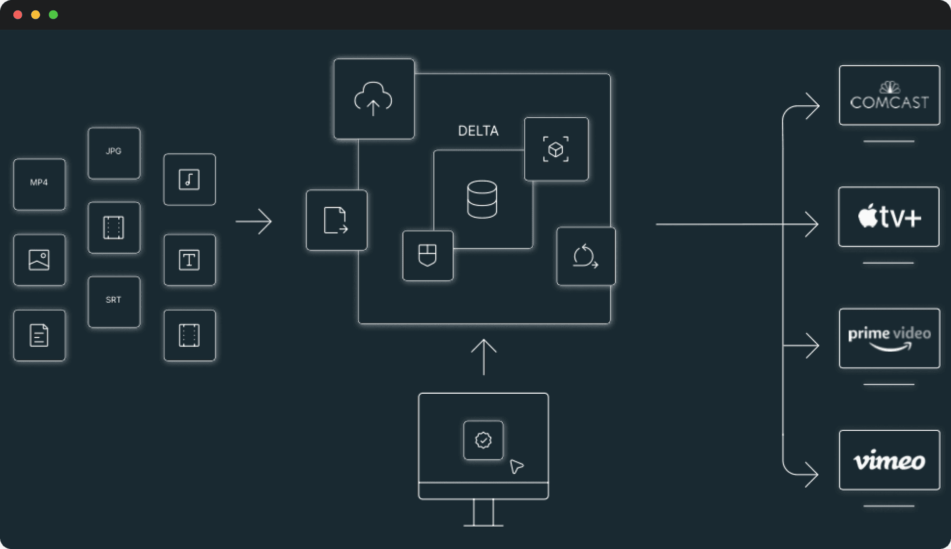Screen dimensions: 951x549
Task: Select the film strip tile under JPG
Action: coord(114,228)
